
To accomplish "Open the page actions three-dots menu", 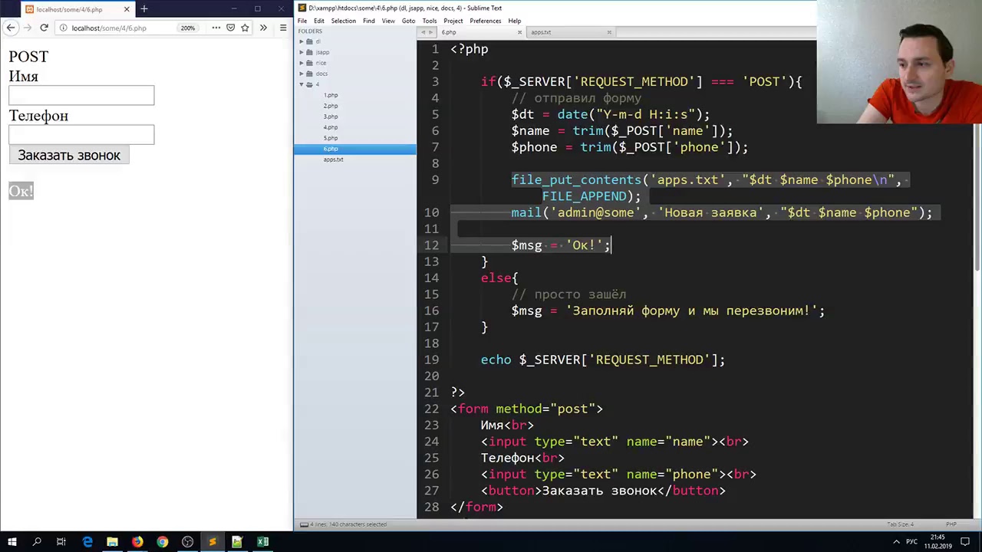I will 216,28.
